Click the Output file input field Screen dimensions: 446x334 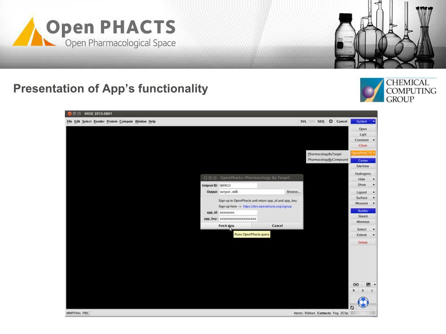click(251, 192)
